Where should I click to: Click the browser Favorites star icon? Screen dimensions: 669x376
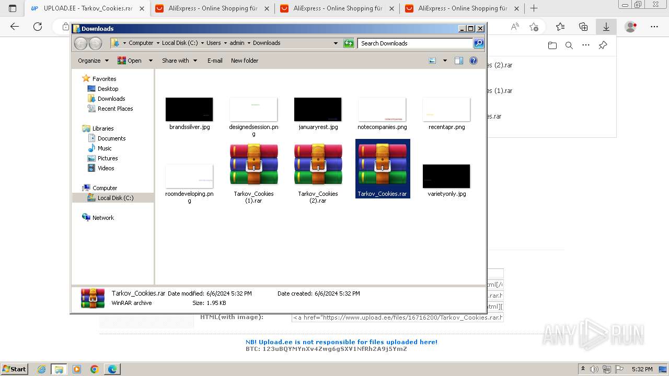coord(560,27)
